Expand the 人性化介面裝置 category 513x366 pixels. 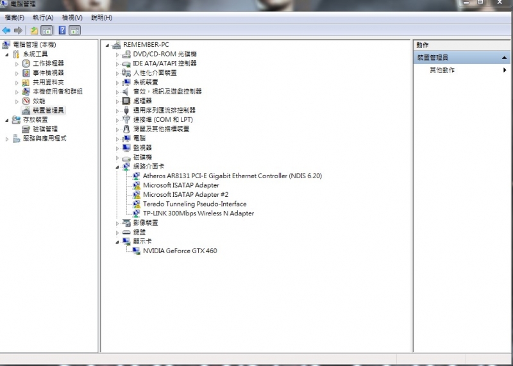(x=117, y=74)
